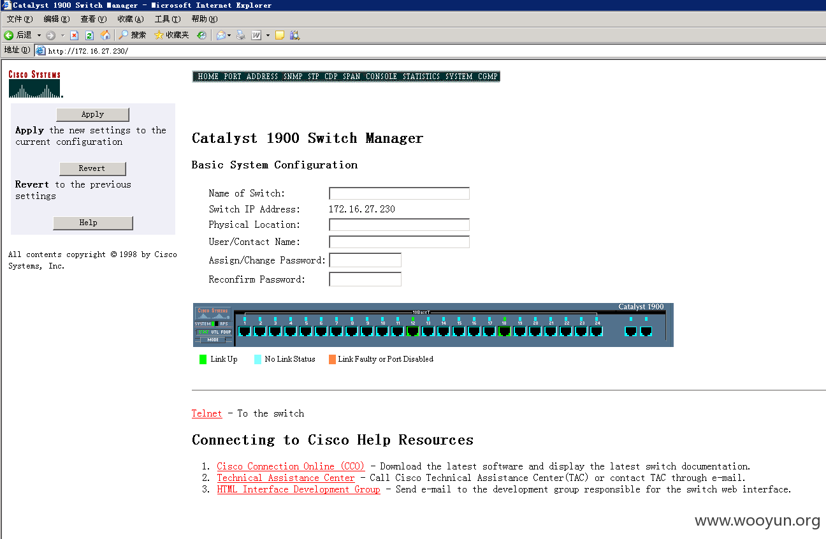Open the ADDRESS page in nav bar
Viewport: 826px width, 539px height.
[x=262, y=77]
